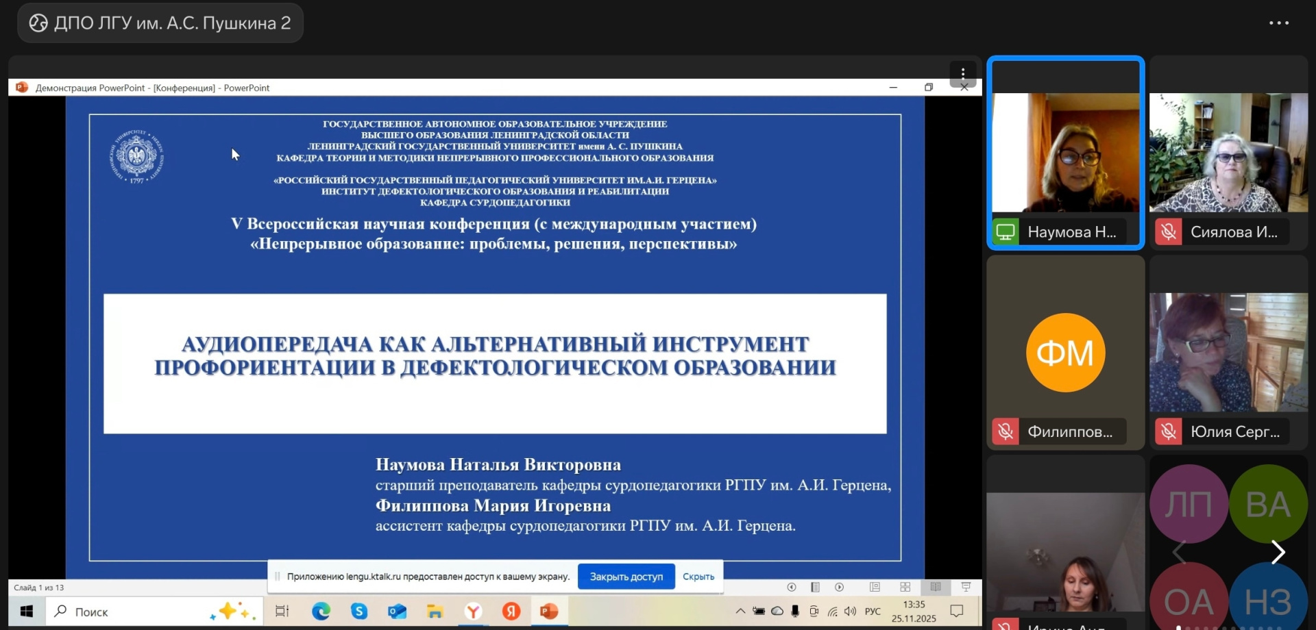Switch to Normal view in the status bar

pos(875,587)
